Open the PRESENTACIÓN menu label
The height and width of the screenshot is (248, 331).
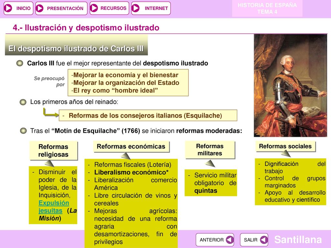point(65,8)
